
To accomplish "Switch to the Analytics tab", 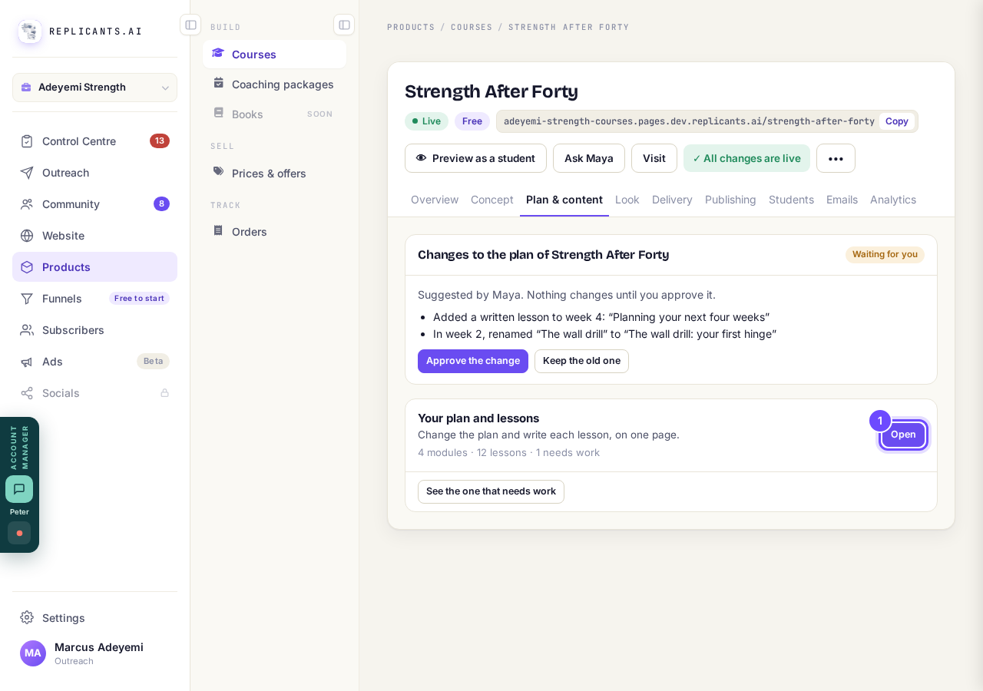I will [x=893, y=200].
